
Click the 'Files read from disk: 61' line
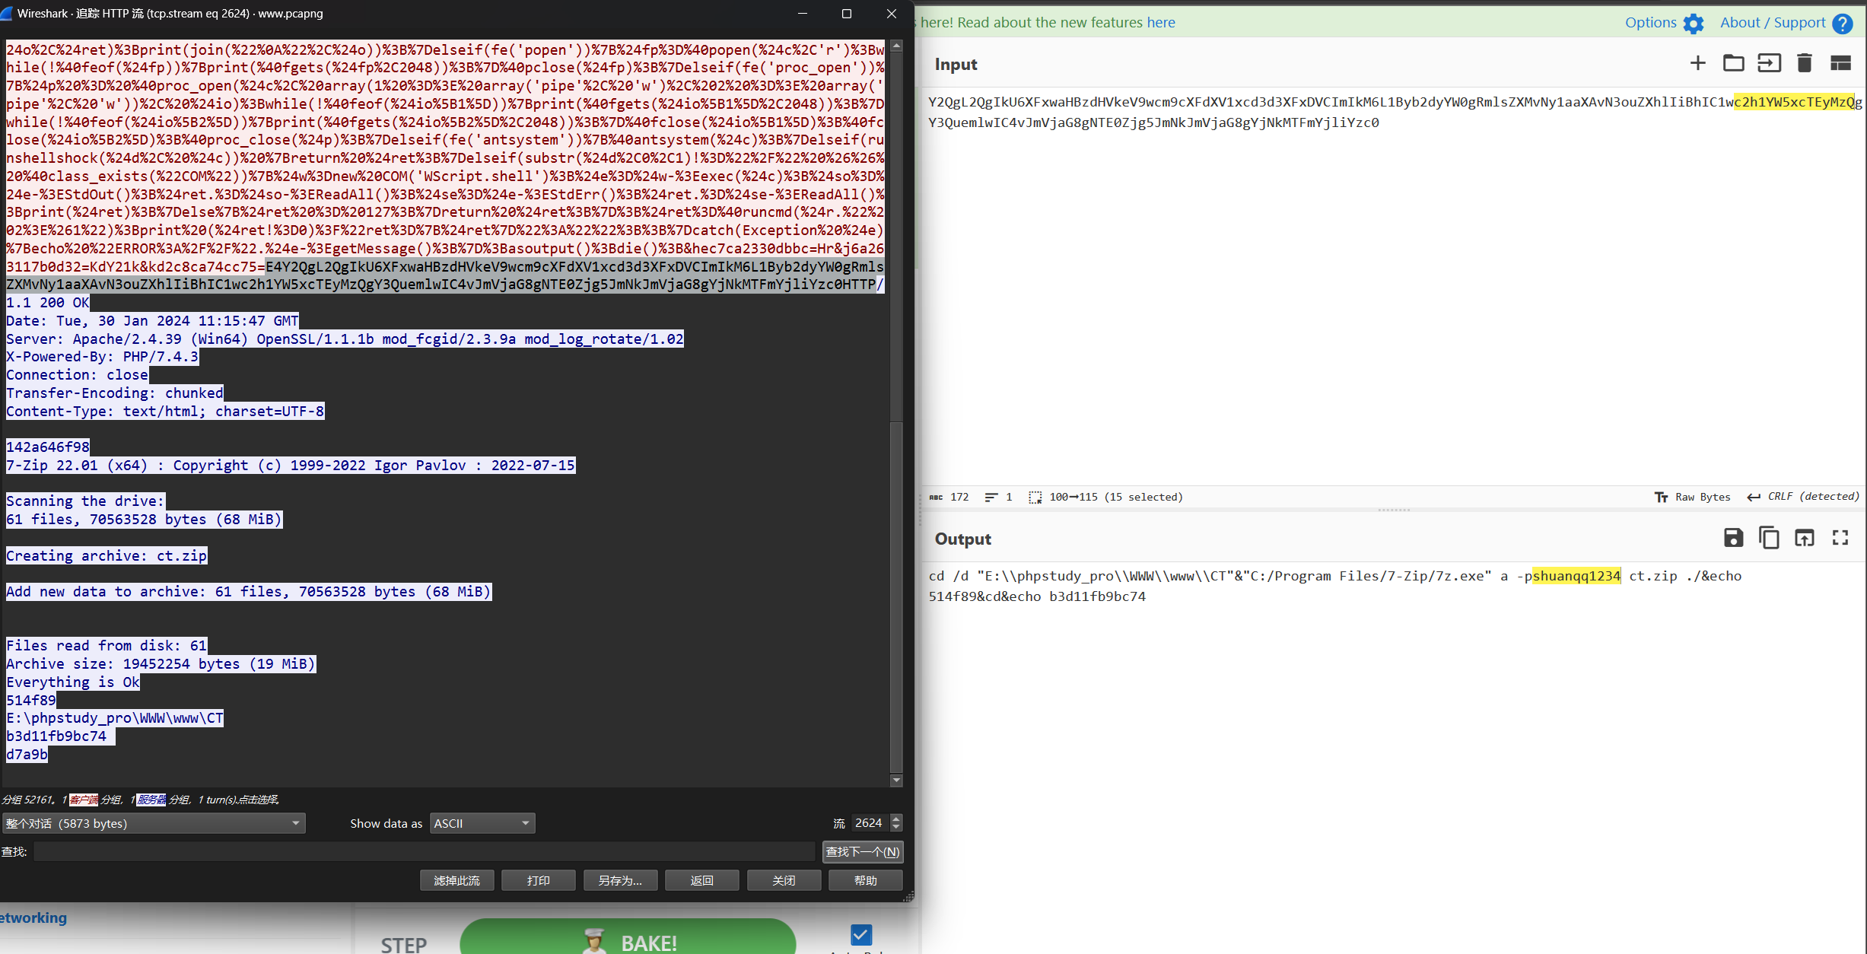107,645
